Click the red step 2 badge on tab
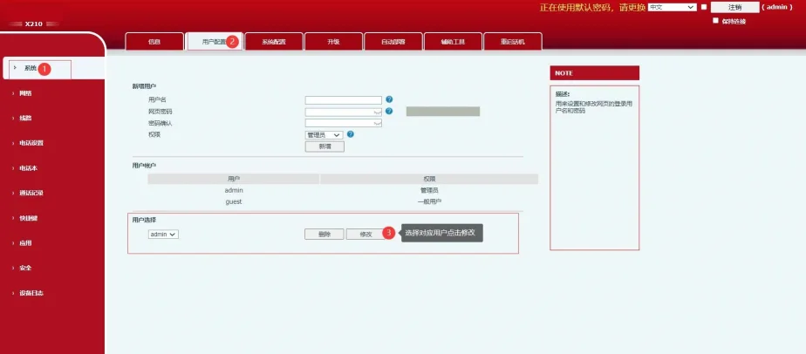Image resolution: width=806 pixels, height=354 pixels. click(x=232, y=41)
